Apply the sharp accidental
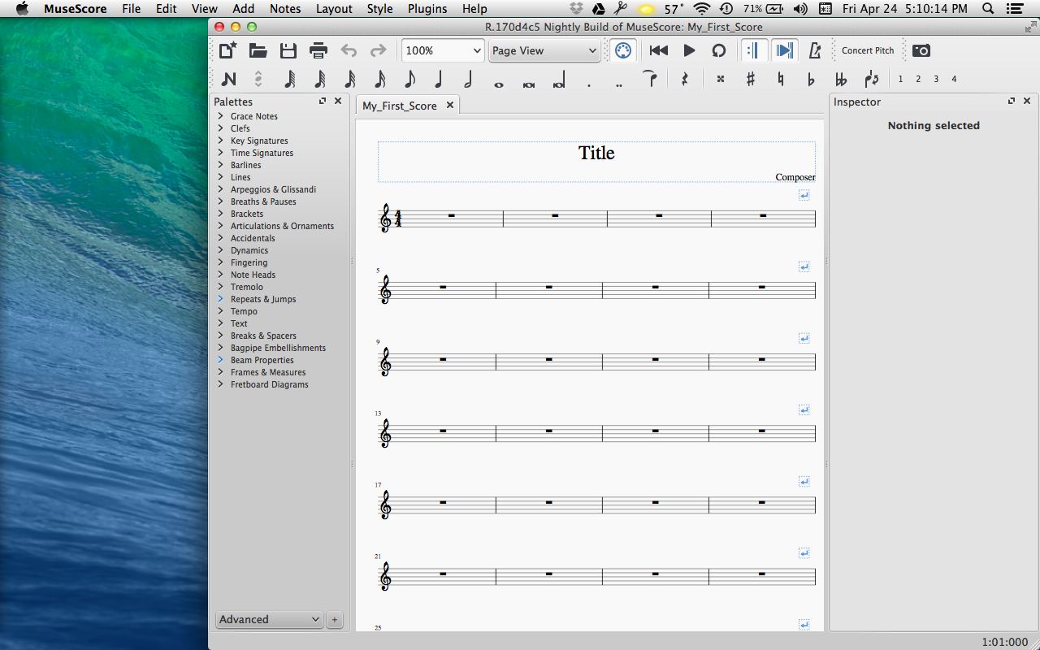 [x=751, y=79]
